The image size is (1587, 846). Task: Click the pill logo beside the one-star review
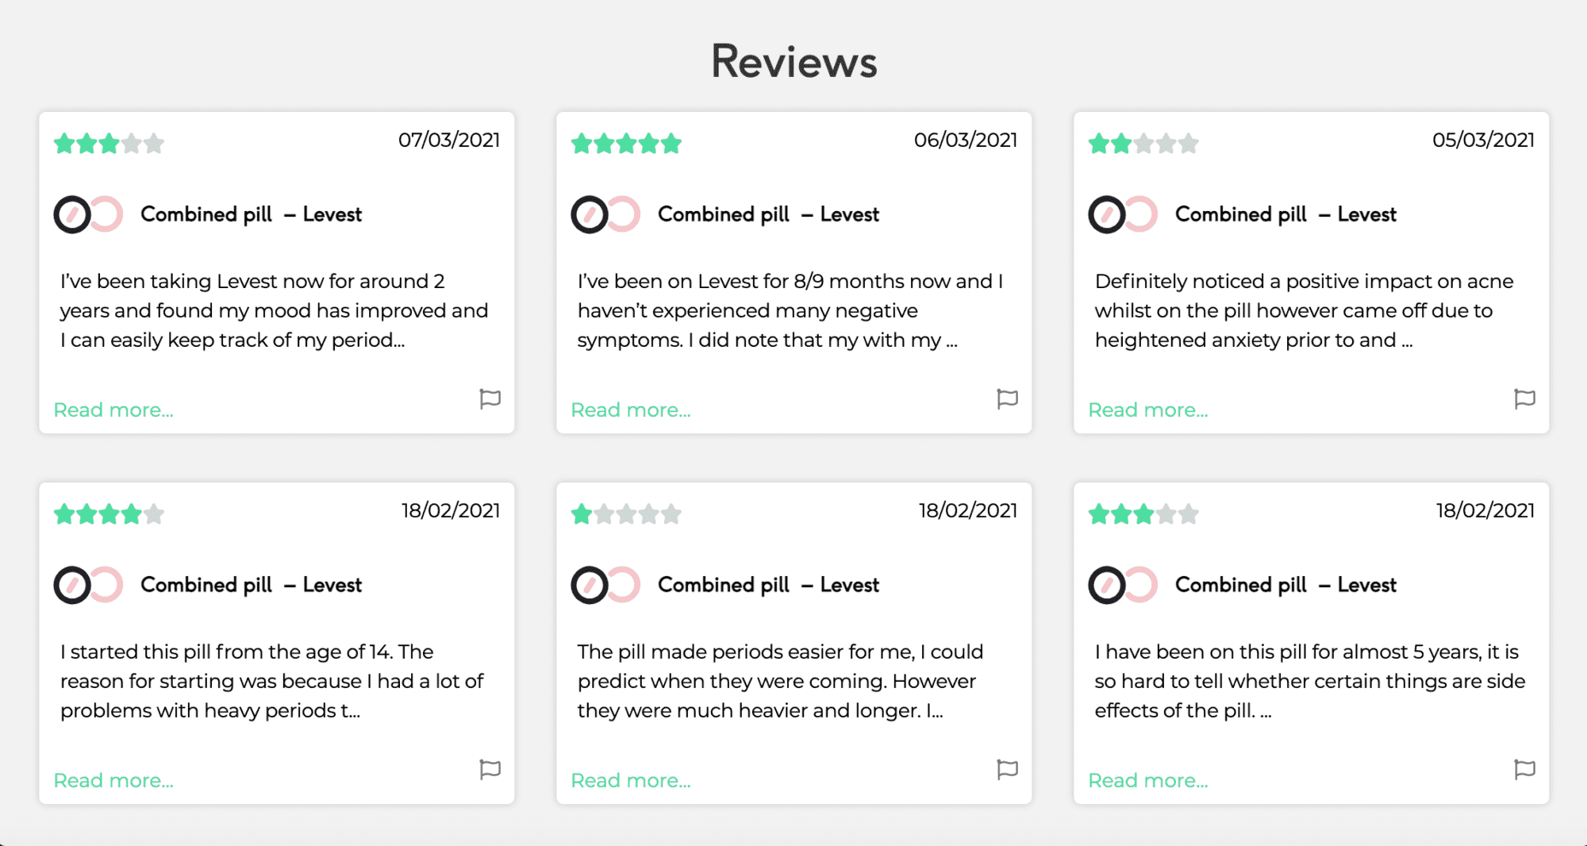(x=605, y=584)
